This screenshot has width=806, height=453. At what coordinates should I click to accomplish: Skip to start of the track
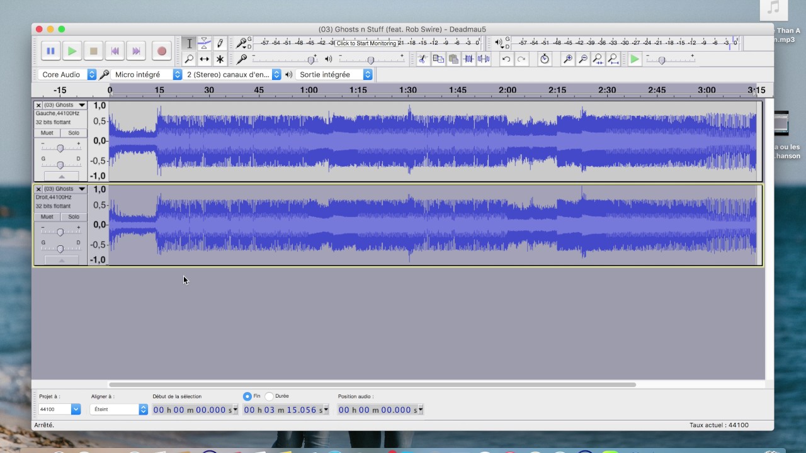pos(115,51)
